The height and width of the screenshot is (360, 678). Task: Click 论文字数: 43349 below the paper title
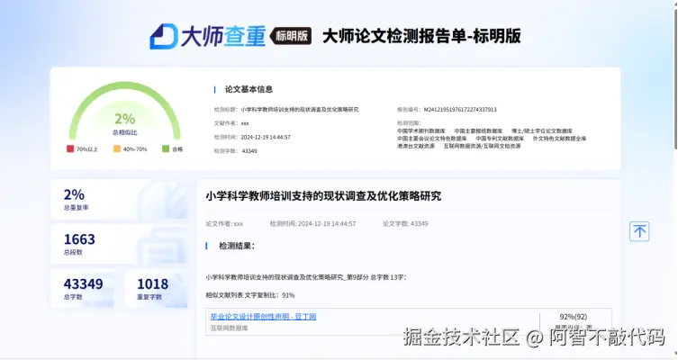pyautogui.click(x=405, y=223)
